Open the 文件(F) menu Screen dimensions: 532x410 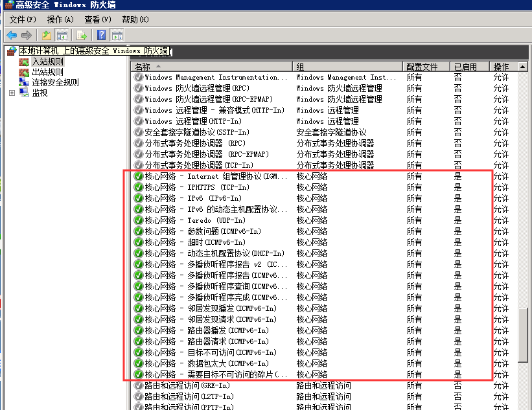(x=21, y=19)
